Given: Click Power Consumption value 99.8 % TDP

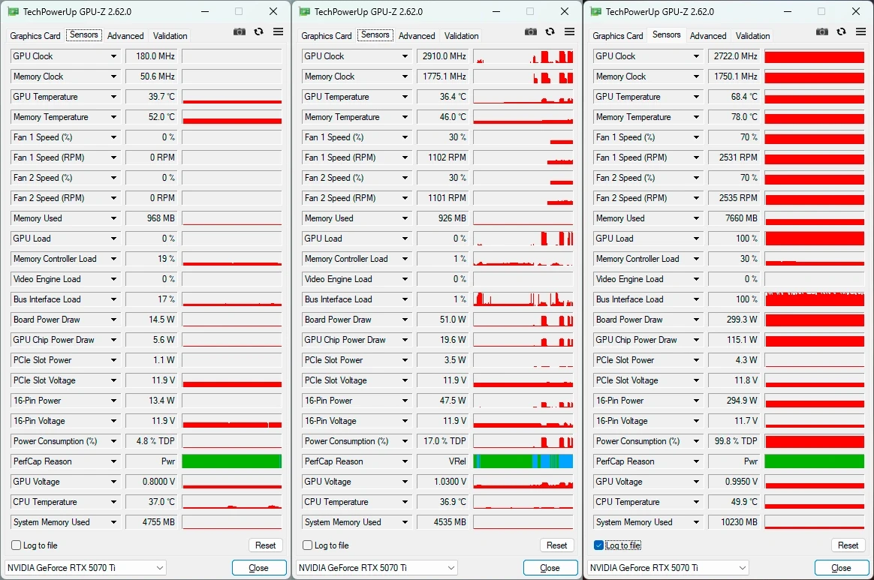Looking at the screenshot, I should pos(734,441).
